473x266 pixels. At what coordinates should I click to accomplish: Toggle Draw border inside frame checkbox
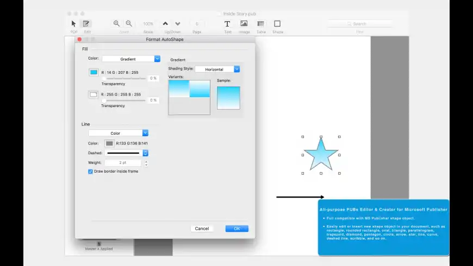(90, 172)
